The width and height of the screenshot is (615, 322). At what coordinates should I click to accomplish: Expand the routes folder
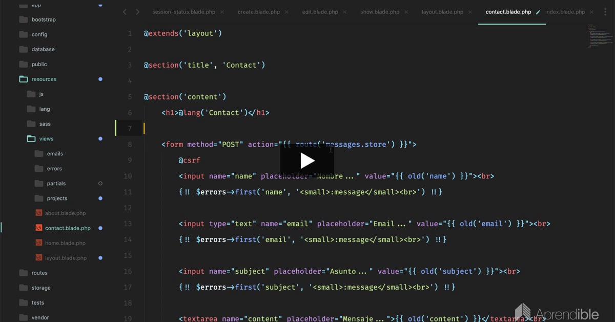point(39,273)
